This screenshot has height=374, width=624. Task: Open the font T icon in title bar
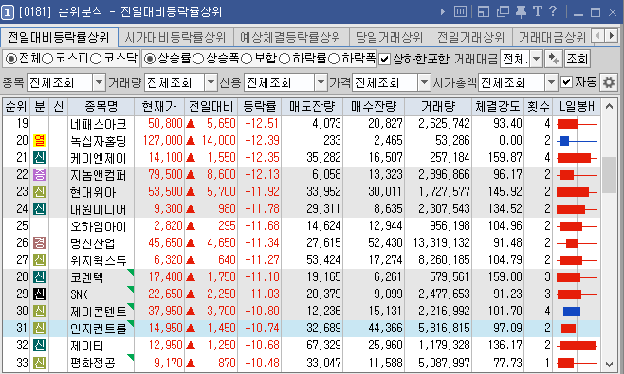[x=538, y=11]
